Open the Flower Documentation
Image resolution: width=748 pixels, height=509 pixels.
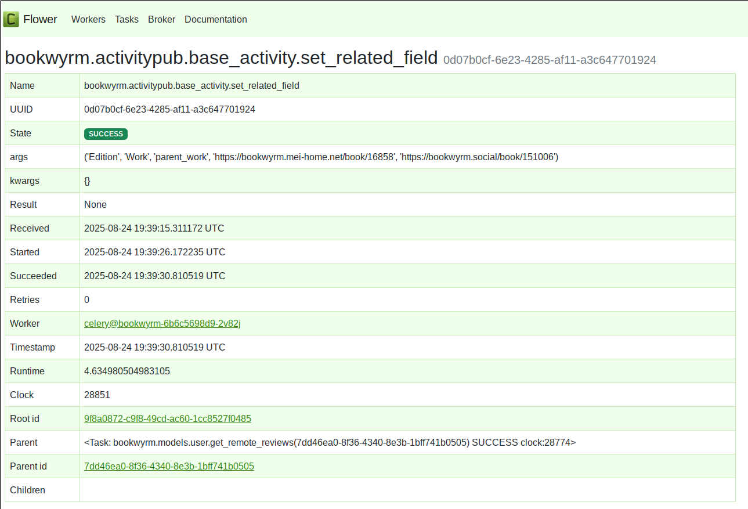click(215, 19)
